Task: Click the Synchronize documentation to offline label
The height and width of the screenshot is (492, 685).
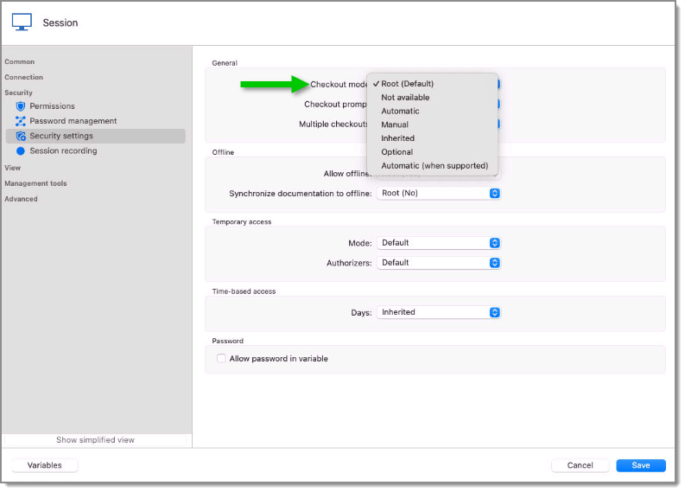Action: pyautogui.click(x=301, y=194)
